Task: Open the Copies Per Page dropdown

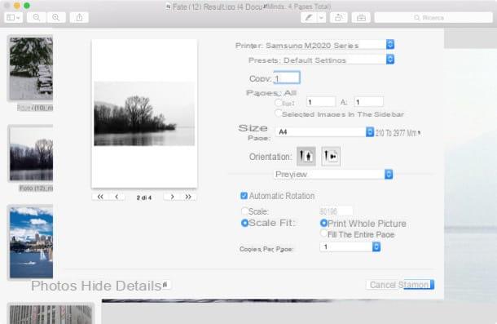Action: [x=350, y=246]
